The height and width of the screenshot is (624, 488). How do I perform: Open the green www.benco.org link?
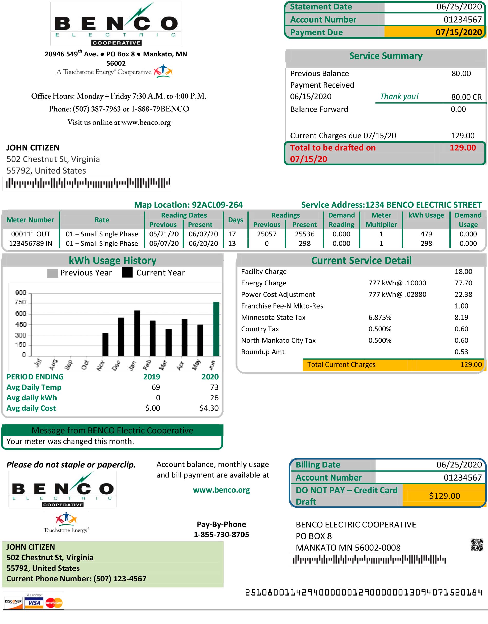coord(221,490)
